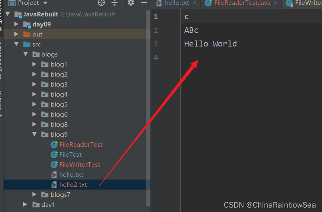Expand the blog3 package
The width and height of the screenshot is (322, 212).
tap(34, 84)
